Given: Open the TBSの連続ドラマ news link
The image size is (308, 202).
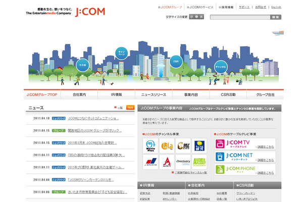Looking at the screenshot, I should coord(96,155).
